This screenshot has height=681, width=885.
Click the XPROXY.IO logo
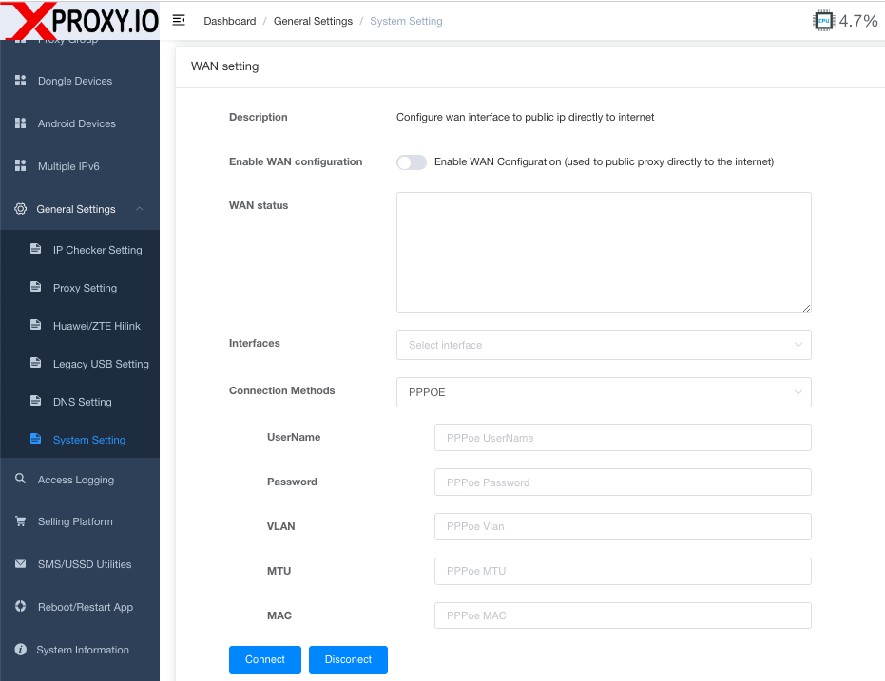tap(80, 20)
